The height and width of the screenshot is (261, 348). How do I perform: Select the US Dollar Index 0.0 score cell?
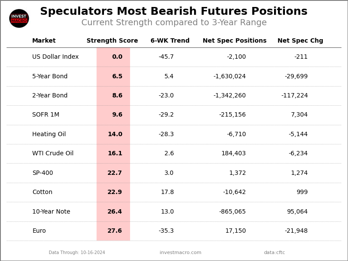[117, 57]
